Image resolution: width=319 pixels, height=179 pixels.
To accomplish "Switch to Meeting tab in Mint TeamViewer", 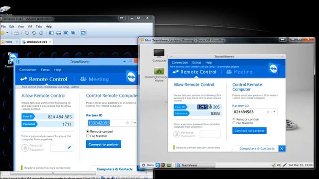I will tap(239, 72).
